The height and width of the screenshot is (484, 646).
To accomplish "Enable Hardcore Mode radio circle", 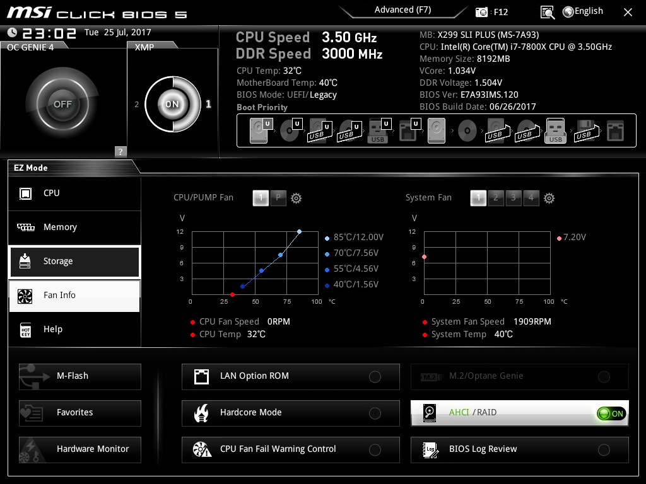I will 375,413.
